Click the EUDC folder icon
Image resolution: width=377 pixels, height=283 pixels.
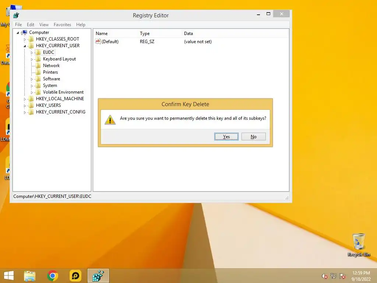click(x=38, y=52)
